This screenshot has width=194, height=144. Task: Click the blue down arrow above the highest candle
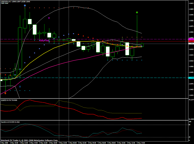pyautogui.click(x=25, y=6)
